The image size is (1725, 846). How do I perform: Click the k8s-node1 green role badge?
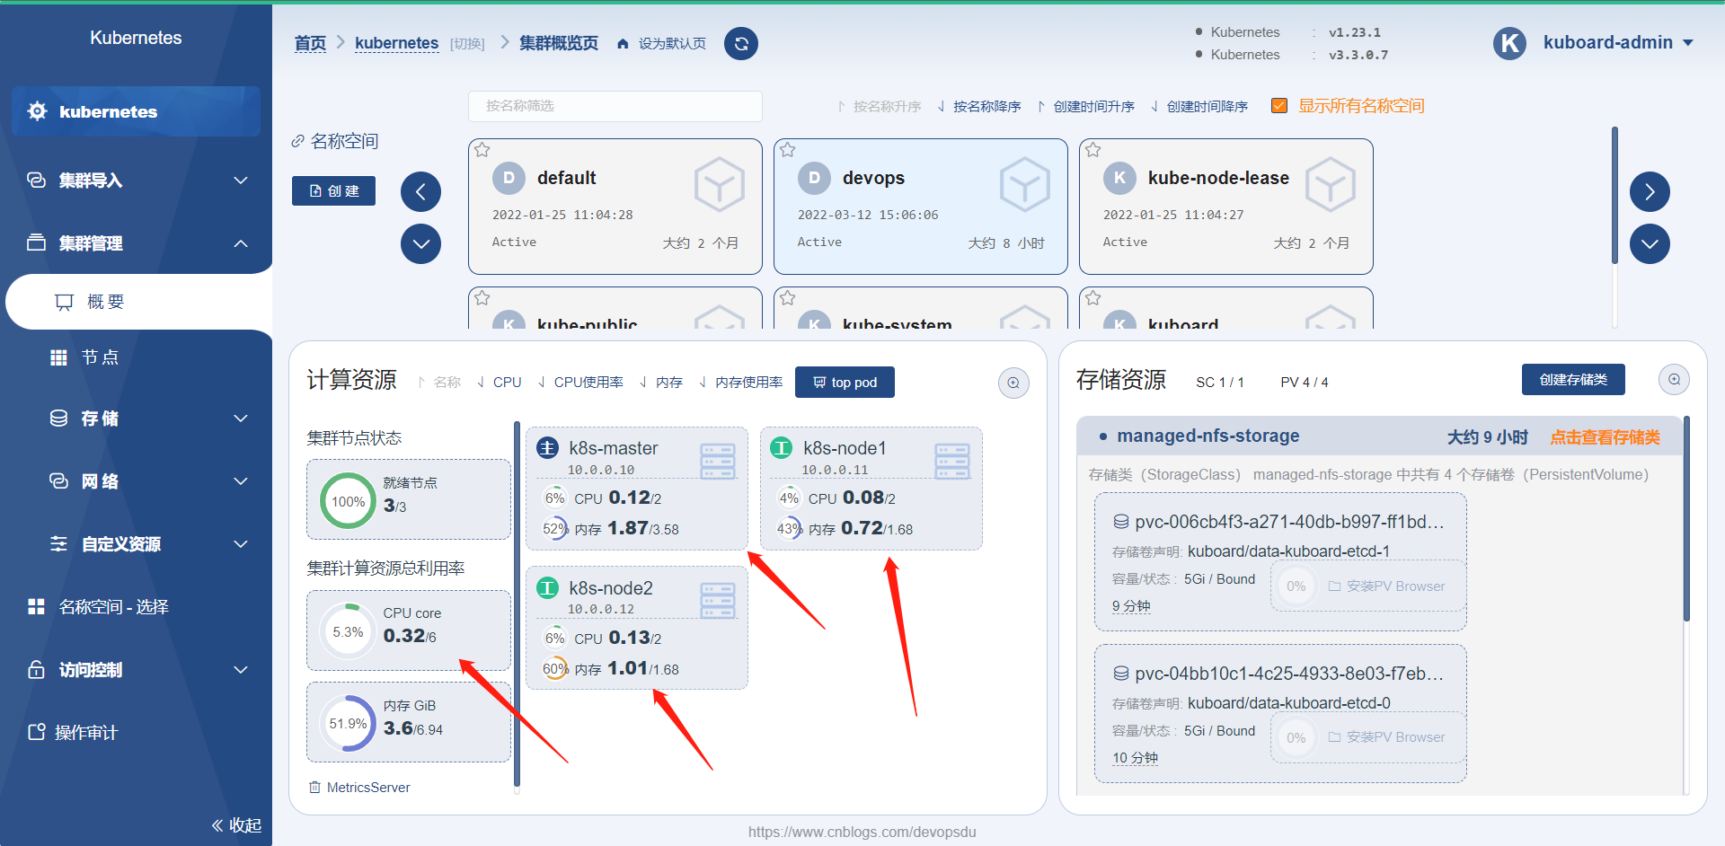click(x=782, y=447)
